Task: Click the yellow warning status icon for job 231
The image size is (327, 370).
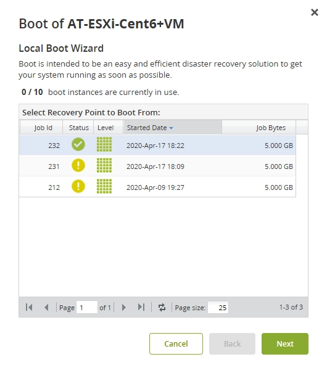Action: tap(78, 165)
